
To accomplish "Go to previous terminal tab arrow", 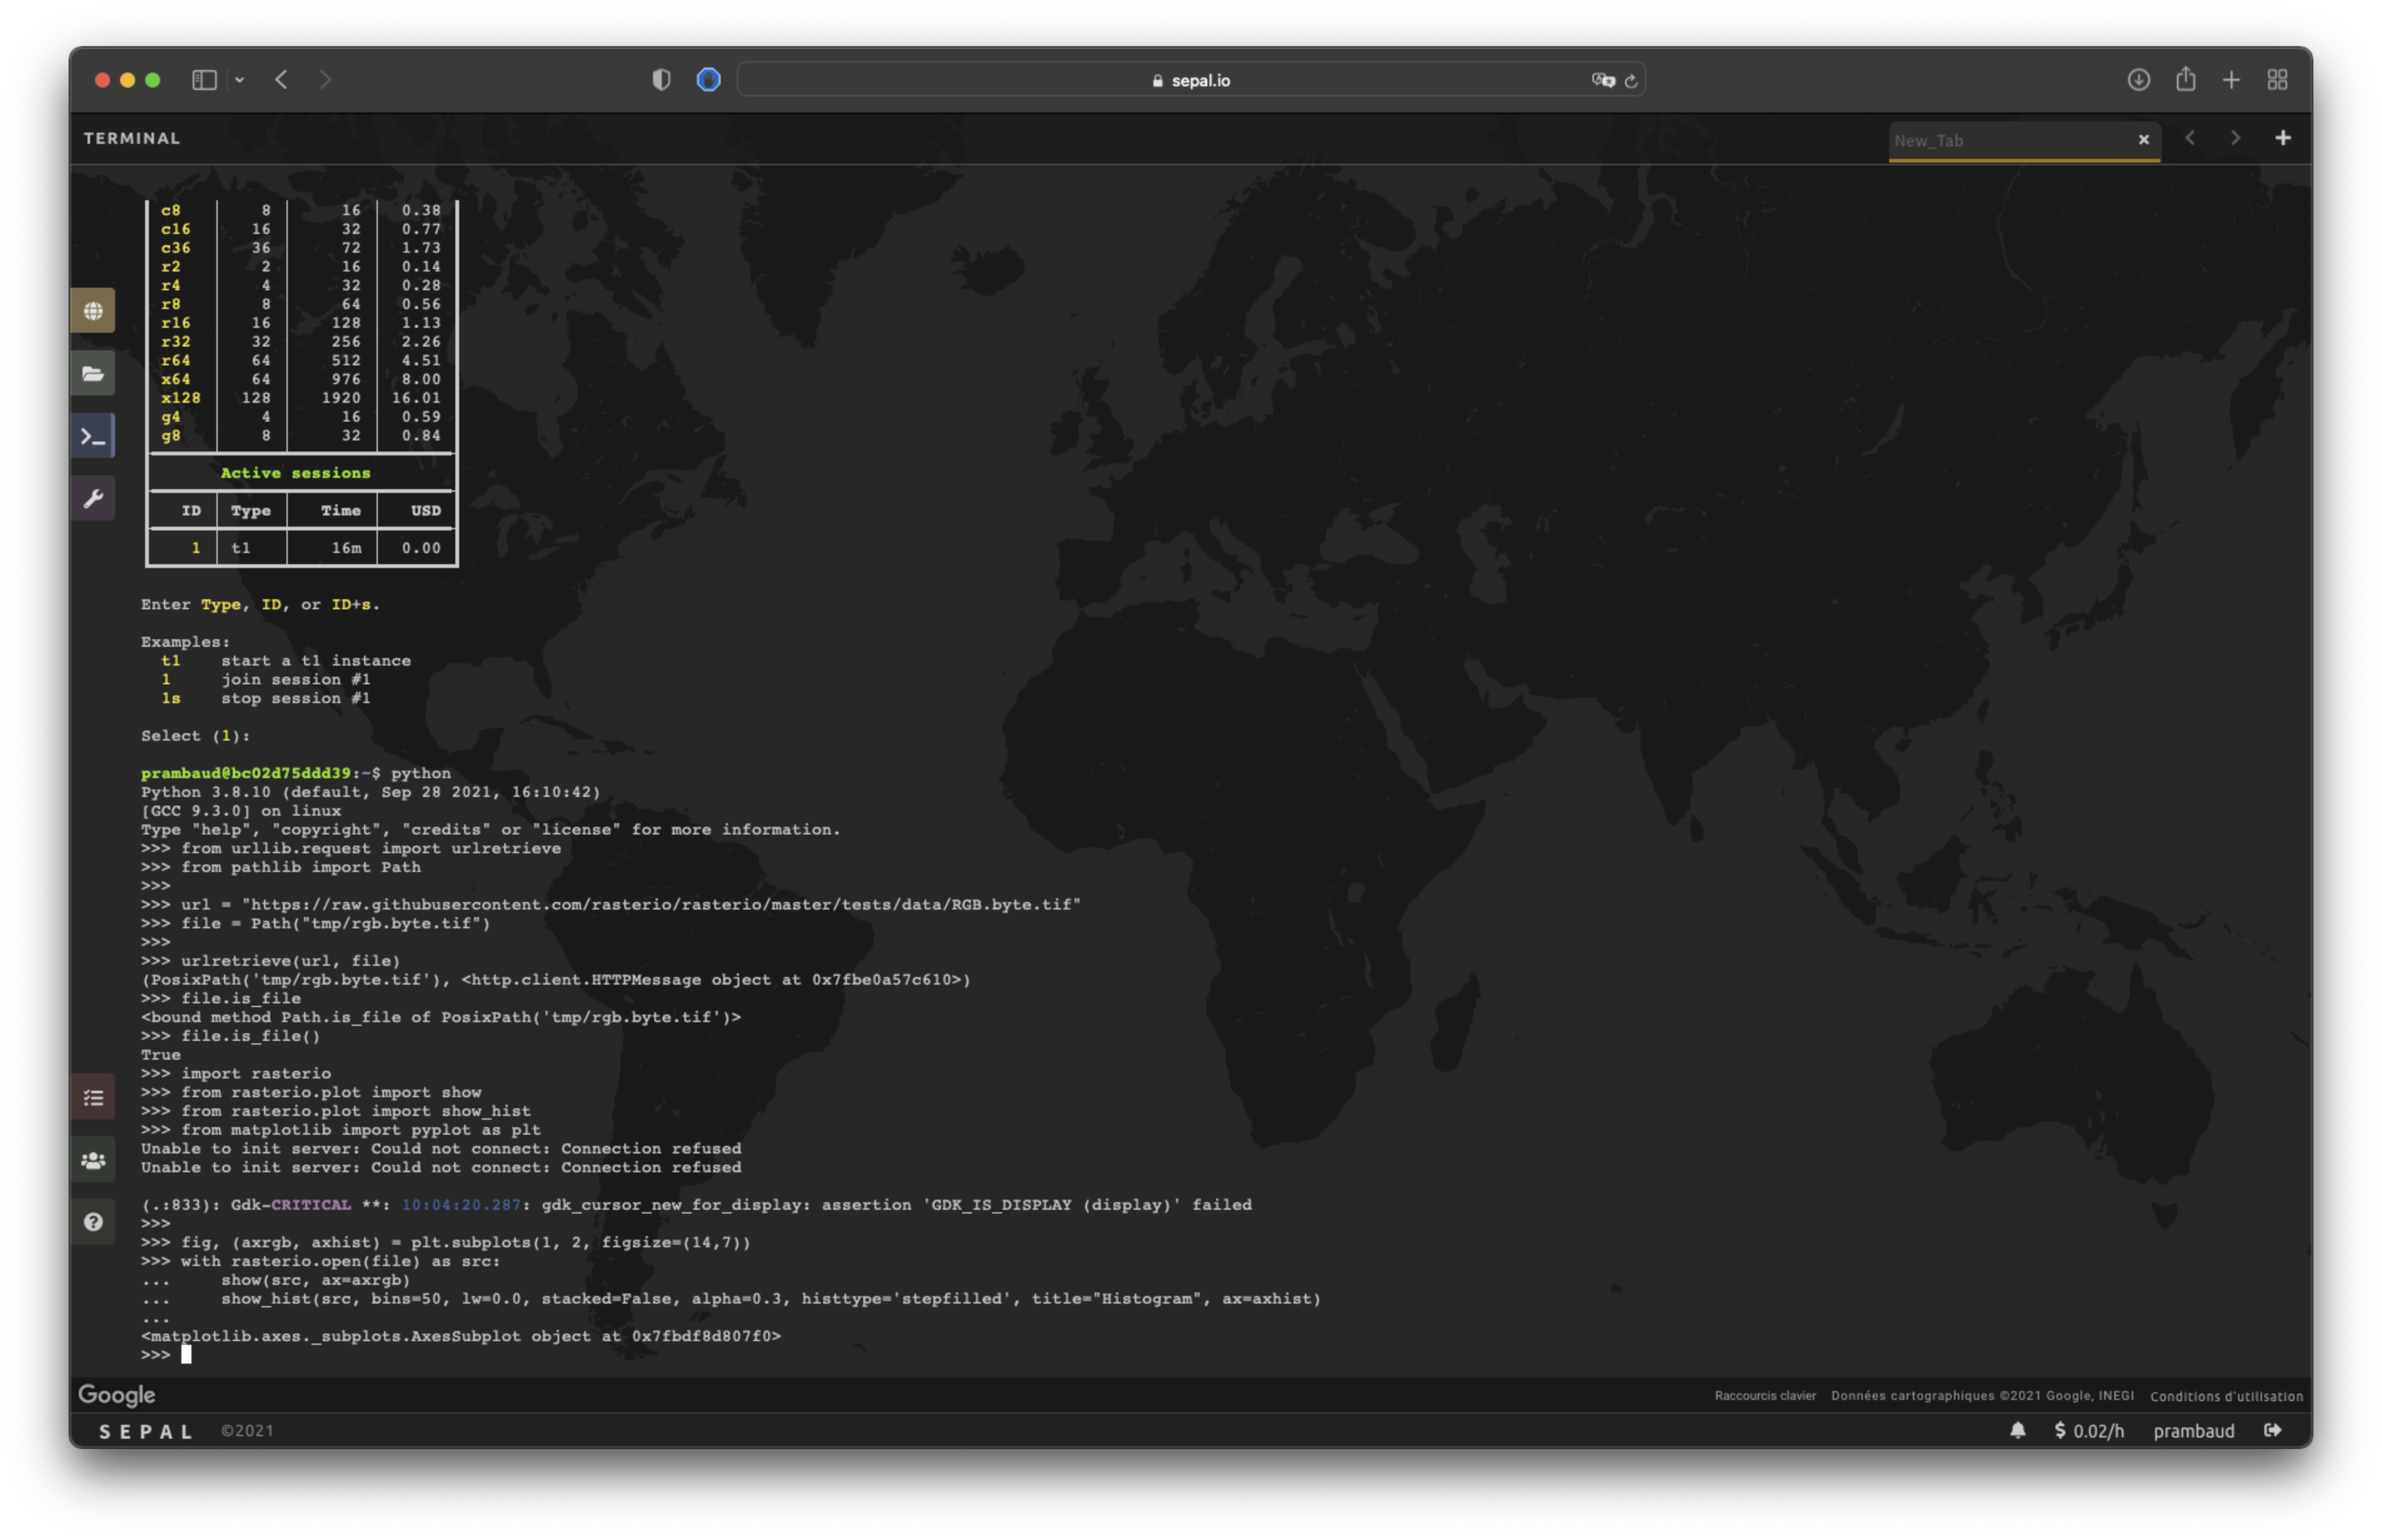I will coord(2190,138).
